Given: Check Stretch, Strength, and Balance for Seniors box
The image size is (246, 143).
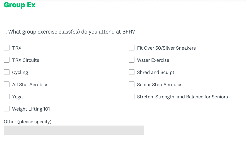Looking at the screenshot, I should point(132,96).
